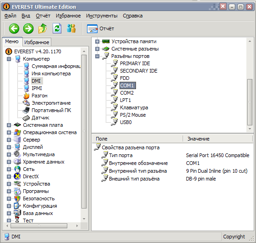Select the SECONDARY IDE port connector
Viewport: 256px width, 243px height.
click(139, 71)
